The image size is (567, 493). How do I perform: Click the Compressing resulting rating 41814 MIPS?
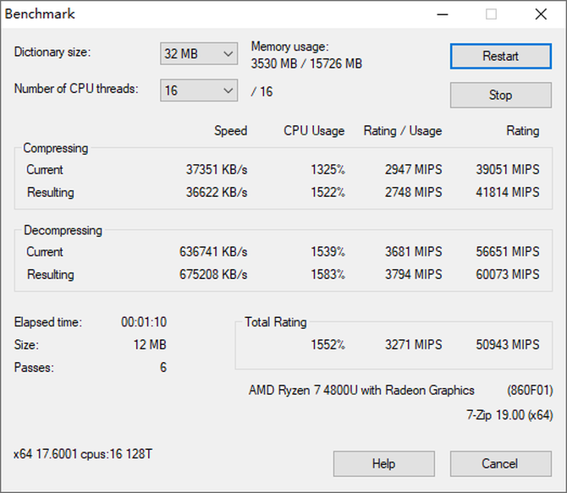508,192
